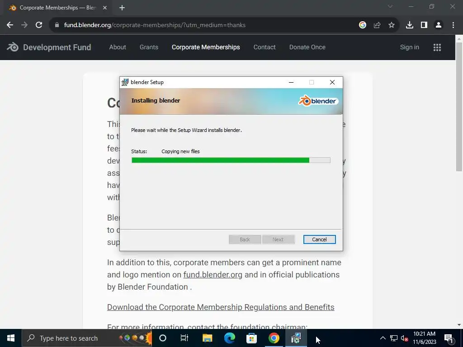The width and height of the screenshot is (463, 347).
Task: Open Cortana from the taskbar
Action: point(163,338)
